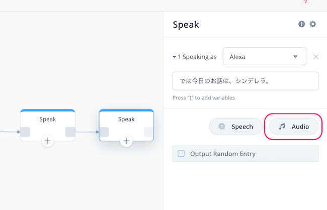Enable the Output Random Entry checkbox

coord(181,154)
